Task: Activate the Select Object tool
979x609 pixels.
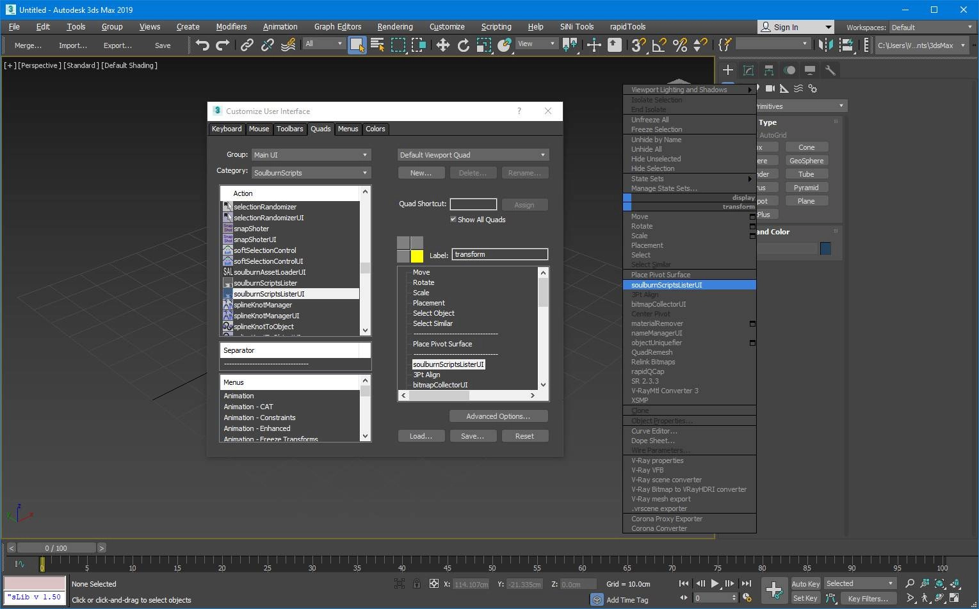Action: coord(357,45)
